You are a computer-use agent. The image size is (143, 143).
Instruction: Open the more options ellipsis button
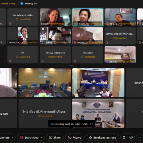[x=139, y=137]
